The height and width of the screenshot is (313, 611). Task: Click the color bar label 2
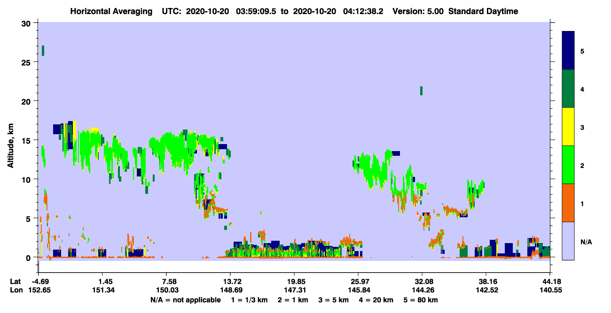pyautogui.click(x=582, y=165)
